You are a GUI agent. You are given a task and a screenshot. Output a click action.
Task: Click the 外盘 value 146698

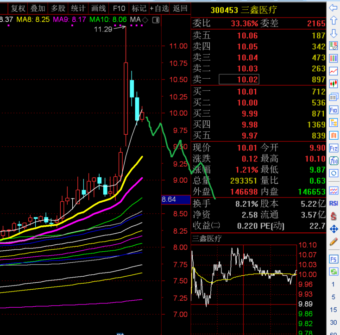pos(244,192)
